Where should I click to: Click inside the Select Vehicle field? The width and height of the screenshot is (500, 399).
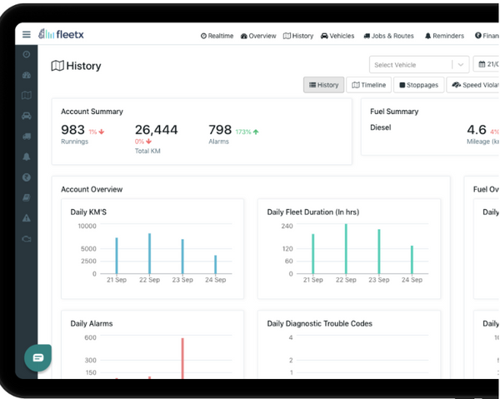coord(408,65)
